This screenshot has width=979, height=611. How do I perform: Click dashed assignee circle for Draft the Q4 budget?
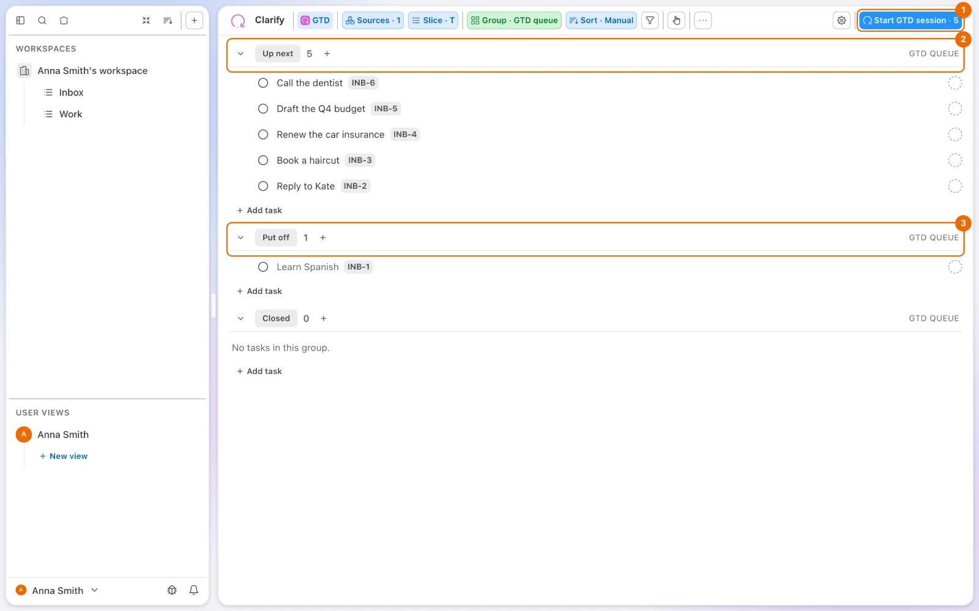click(x=955, y=109)
